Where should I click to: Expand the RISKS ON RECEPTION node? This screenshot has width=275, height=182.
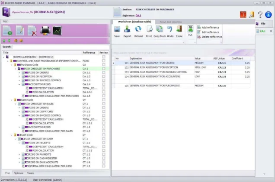coord(19,77)
